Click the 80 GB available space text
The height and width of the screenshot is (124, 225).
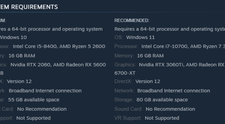[x=162, y=100]
